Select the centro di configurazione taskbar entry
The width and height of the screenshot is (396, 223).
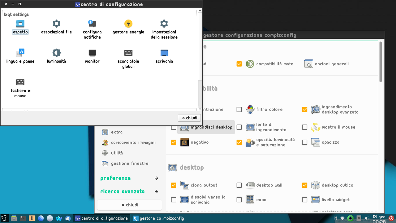point(101,218)
